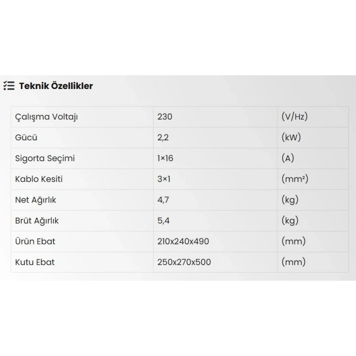
Task: Select the 210x240x490 product dimensions
Action: coord(183,241)
